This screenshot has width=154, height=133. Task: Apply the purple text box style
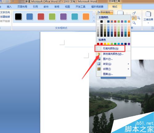pyautogui.click(x=63, y=17)
